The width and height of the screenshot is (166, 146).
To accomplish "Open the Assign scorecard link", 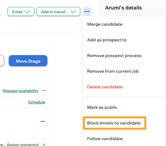I will tap(22, 144).
